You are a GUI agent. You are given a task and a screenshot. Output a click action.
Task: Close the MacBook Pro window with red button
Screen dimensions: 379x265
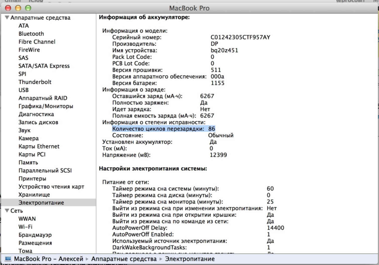pos(8,8)
